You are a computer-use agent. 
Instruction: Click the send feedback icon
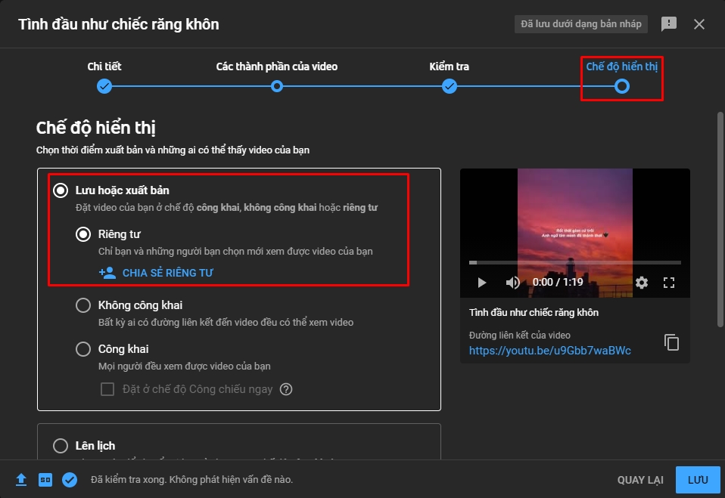click(x=668, y=23)
